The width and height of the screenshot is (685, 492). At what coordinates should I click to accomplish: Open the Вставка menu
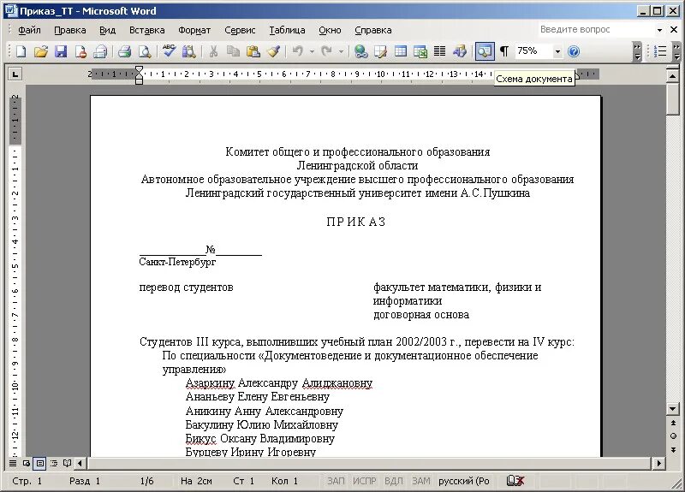click(x=146, y=30)
